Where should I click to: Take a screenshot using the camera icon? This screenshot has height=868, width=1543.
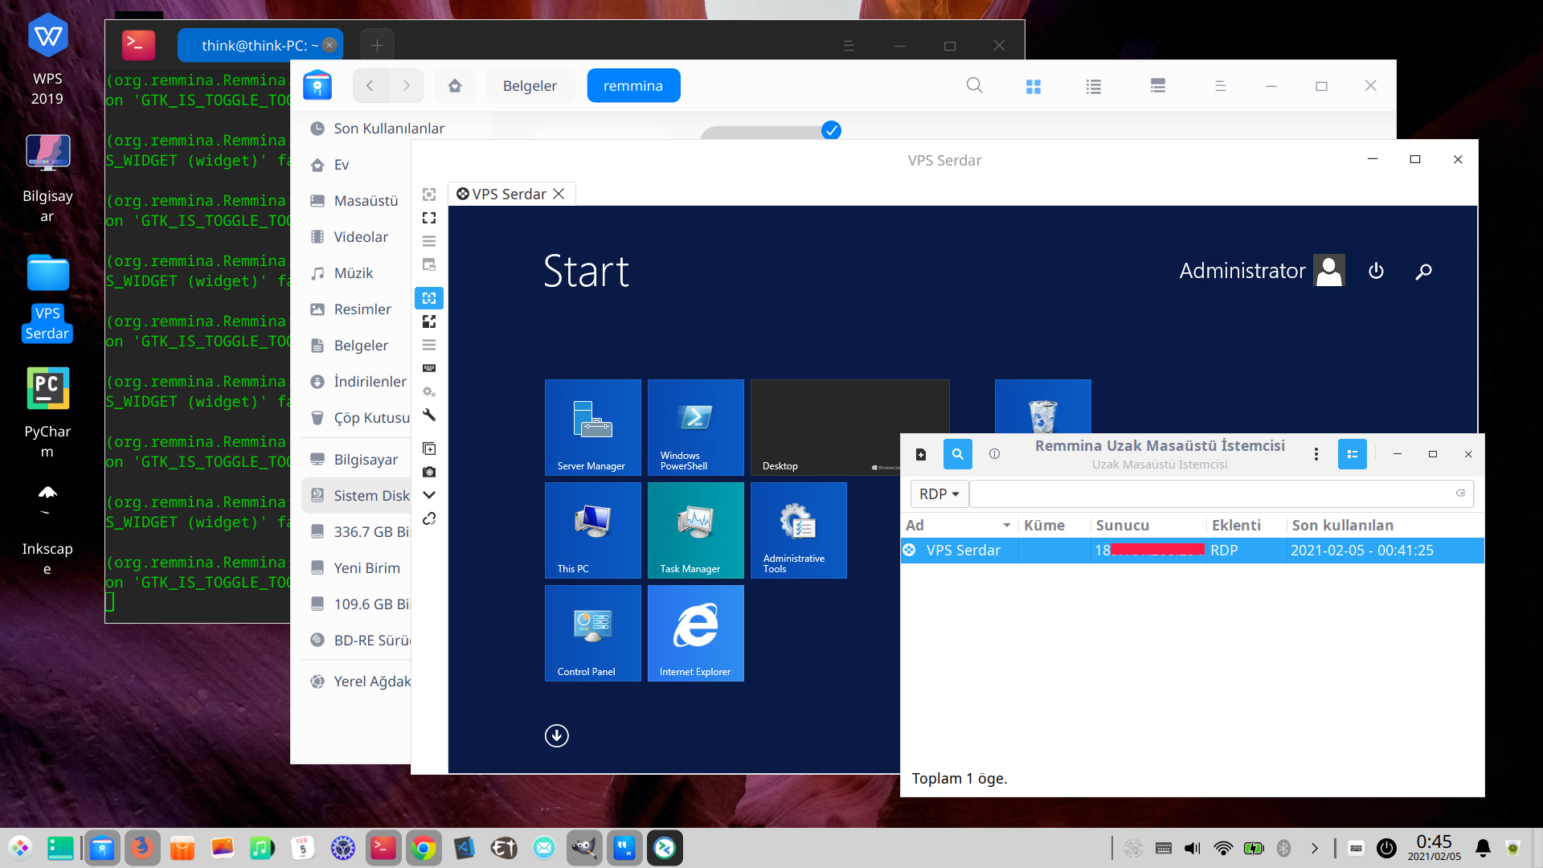tap(429, 472)
